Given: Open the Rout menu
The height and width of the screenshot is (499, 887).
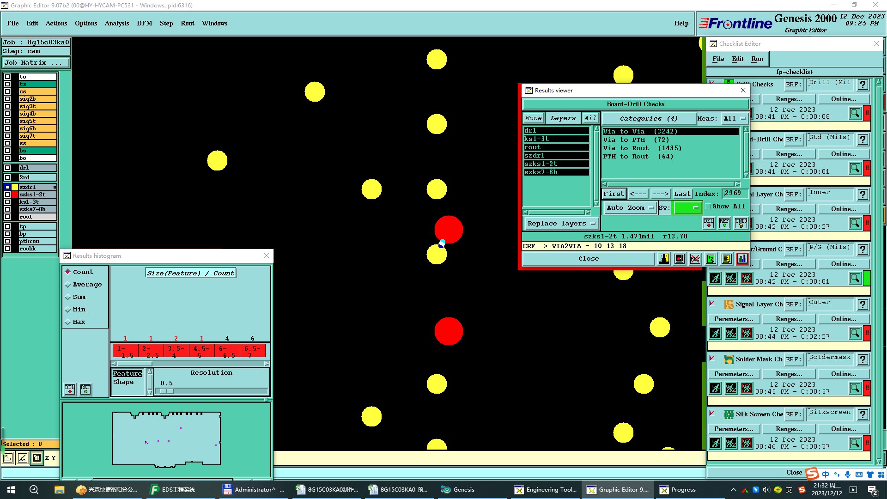Looking at the screenshot, I should pos(188,23).
